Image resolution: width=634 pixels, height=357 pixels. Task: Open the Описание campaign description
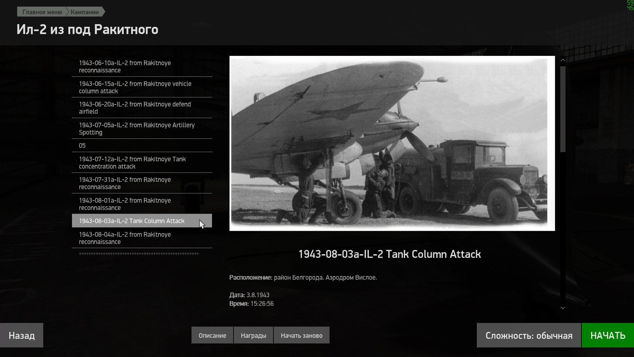212,335
